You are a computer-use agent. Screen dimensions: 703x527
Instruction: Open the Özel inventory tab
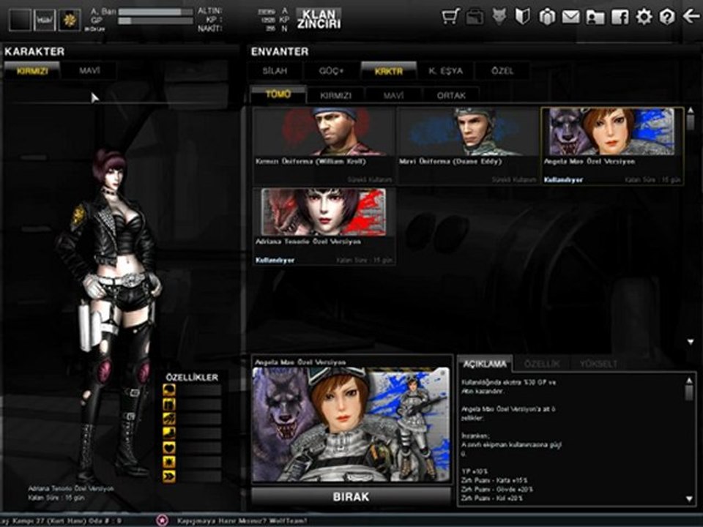pyautogui.click(x=502, y=71)
